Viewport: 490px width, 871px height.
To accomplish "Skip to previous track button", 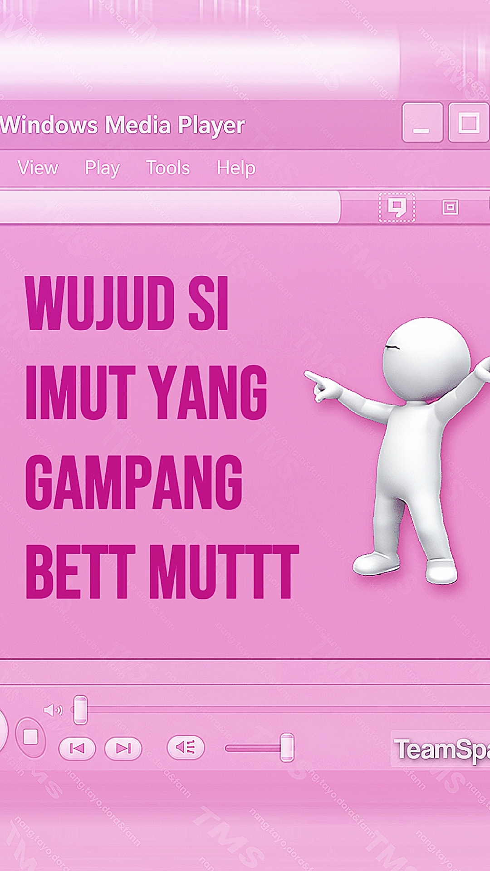I will tap(77, 748).
